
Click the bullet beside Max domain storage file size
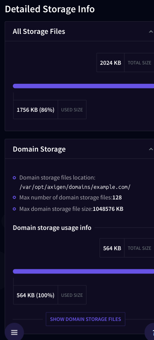point(14,209)
